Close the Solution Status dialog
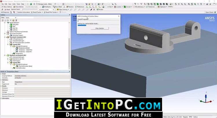217x118 pixels. (x=119, y=16)
